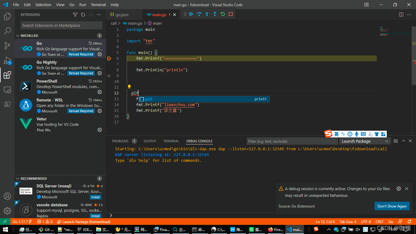Viewport: 416px width, 234px height.
Task: Click the Windows Start button
Action: pos(6,229)
